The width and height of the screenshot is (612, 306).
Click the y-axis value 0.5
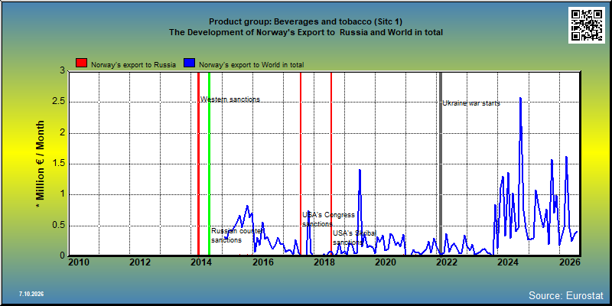coord(59,225)
